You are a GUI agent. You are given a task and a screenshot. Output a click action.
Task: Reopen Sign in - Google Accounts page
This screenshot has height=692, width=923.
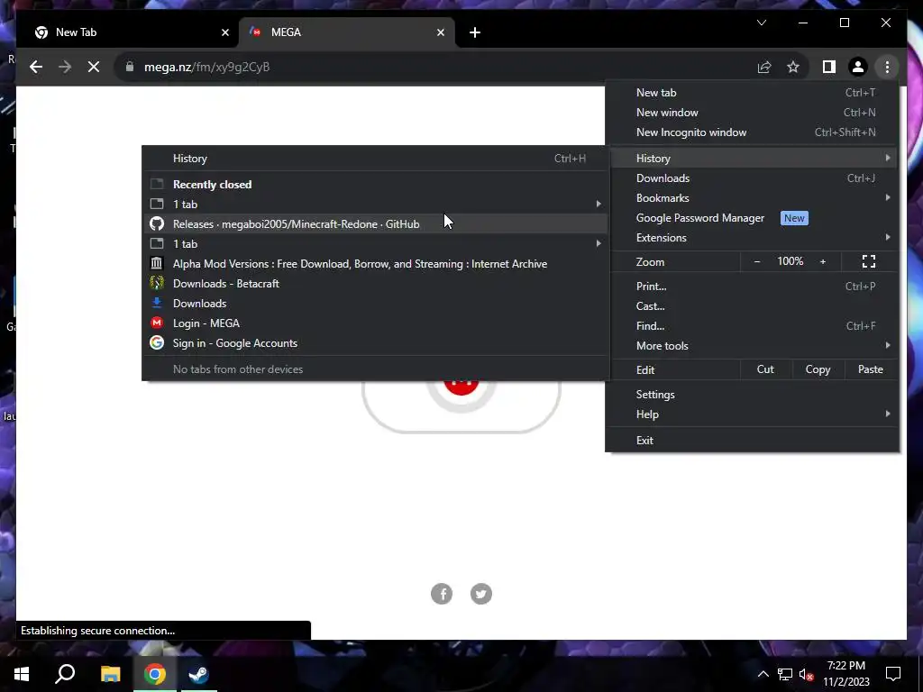(x=376, y=343)
